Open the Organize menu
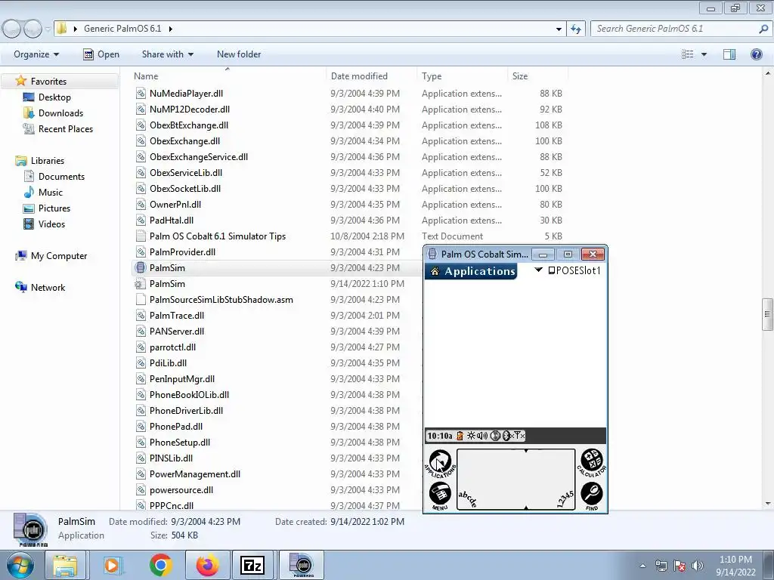The height and width of the screenshot is (580, 774). [36, 54]
